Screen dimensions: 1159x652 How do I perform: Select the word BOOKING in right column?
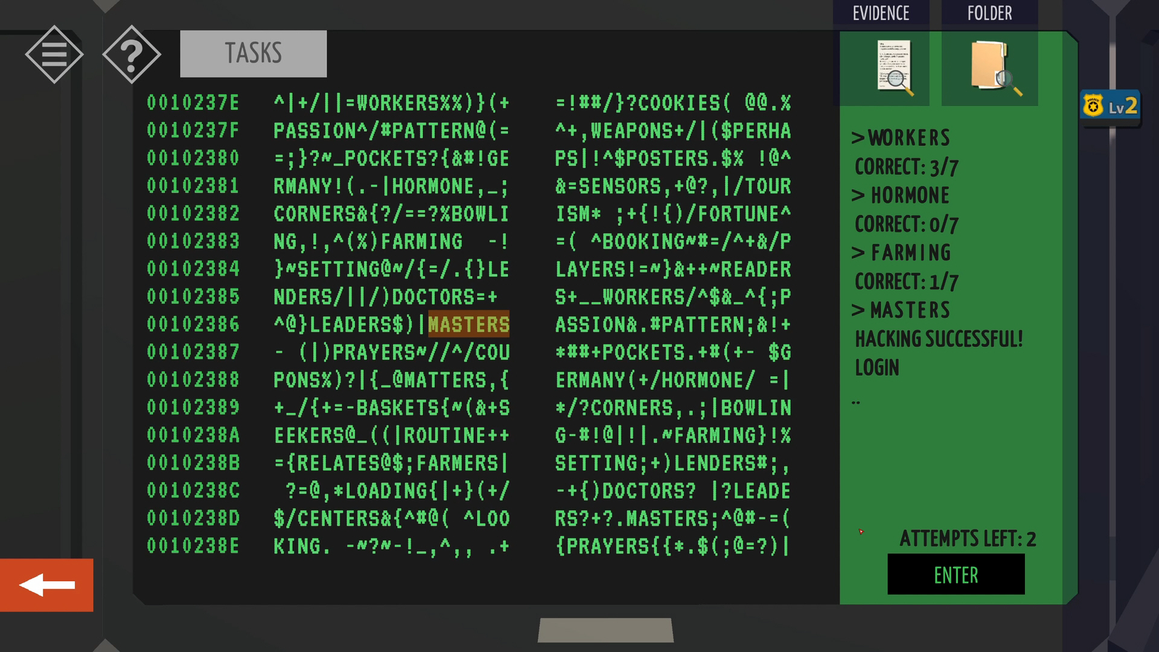coord(643,242)
